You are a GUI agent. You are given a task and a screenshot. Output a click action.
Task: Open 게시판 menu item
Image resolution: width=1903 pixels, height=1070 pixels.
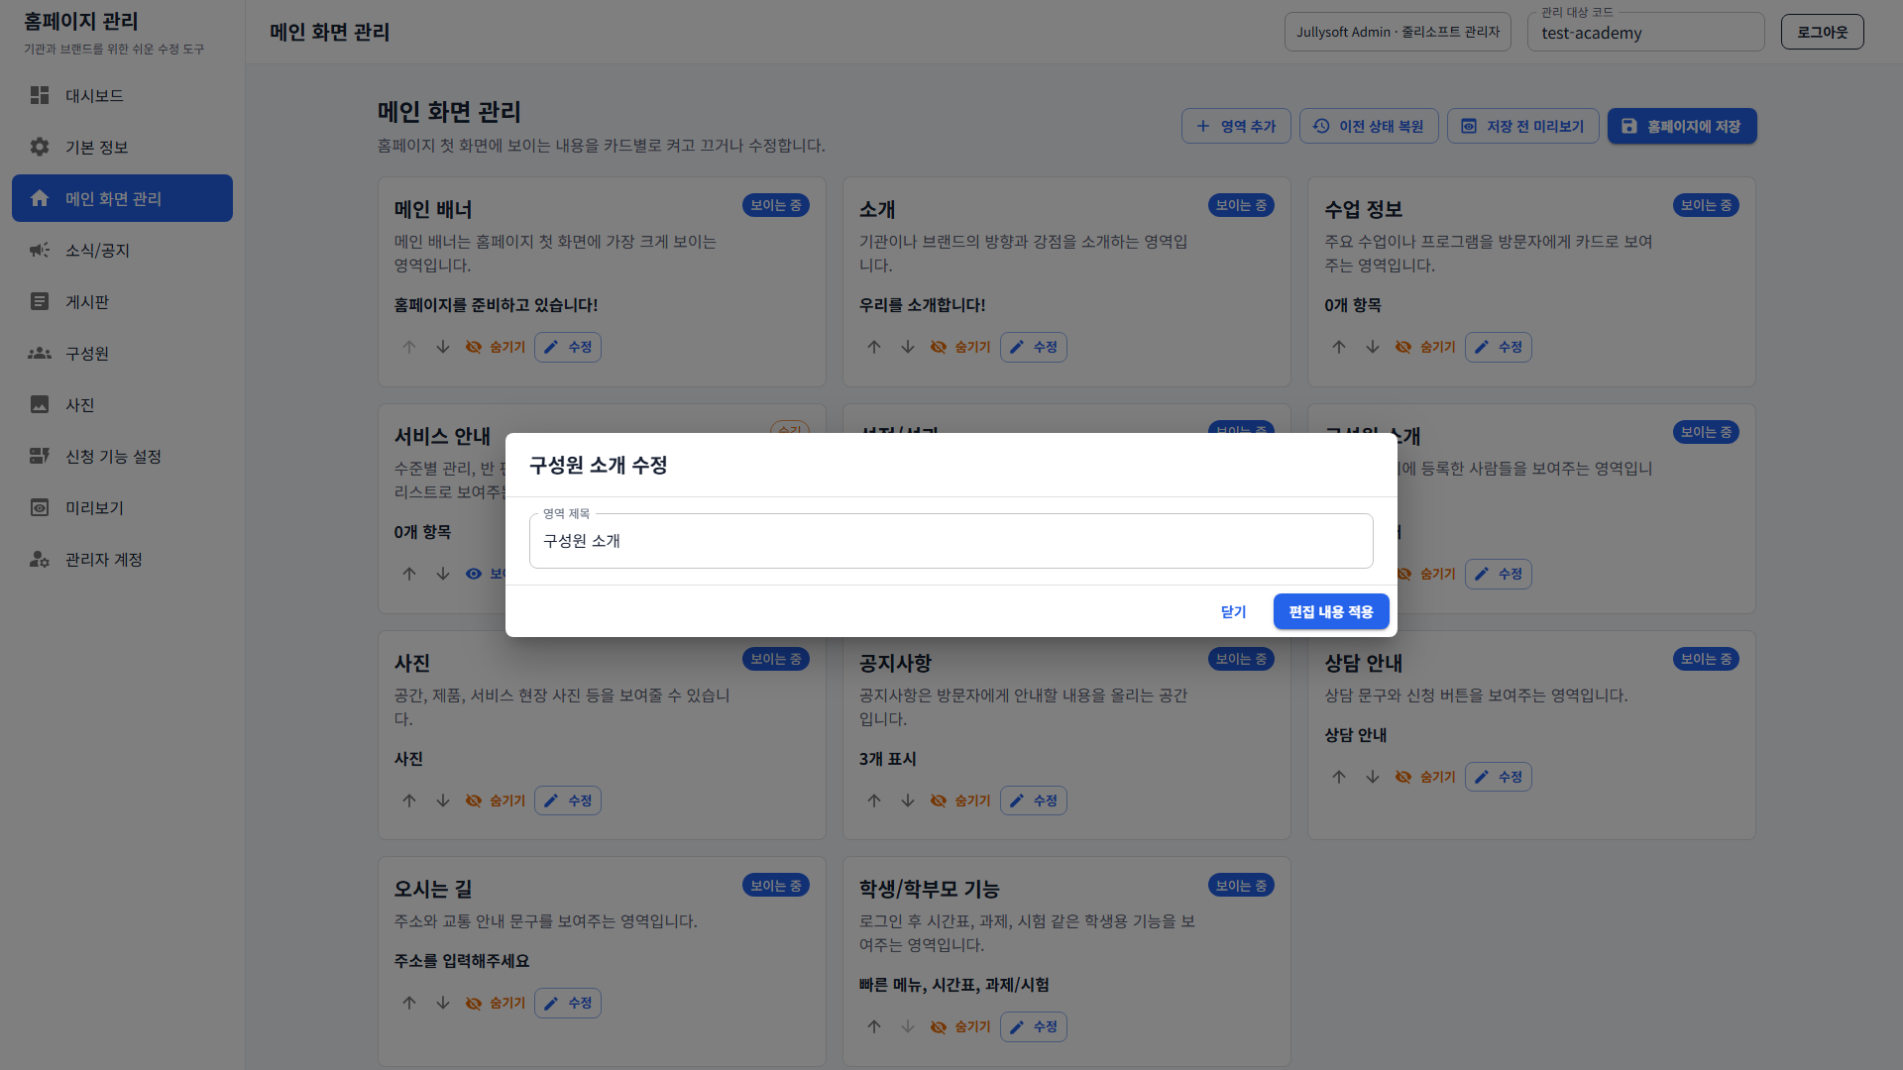point(122,301)
